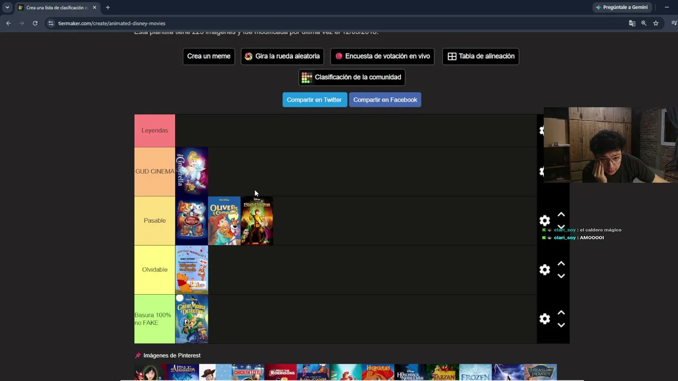The width and height of the screenshot is (678, 381).
Task: Start Encuesta de votación en vivo
Action: click(x=382, y=56)
